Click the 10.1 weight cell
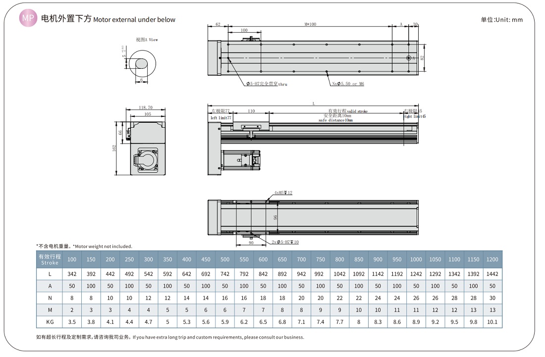Viewport: 545px width, 357px height. coord(492,321)
